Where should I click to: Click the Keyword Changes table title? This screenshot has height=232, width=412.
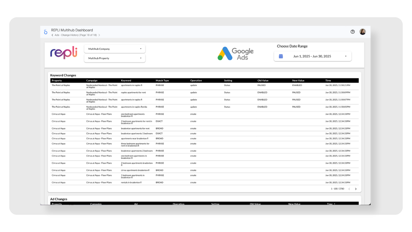[63, 75]
